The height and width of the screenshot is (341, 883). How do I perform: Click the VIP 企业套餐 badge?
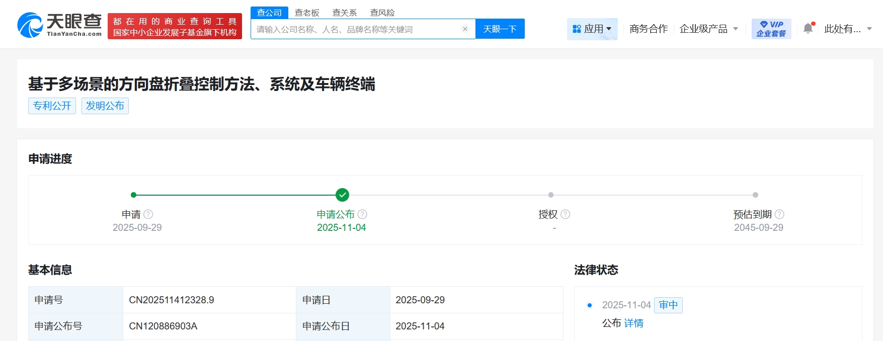coord(771,29)
